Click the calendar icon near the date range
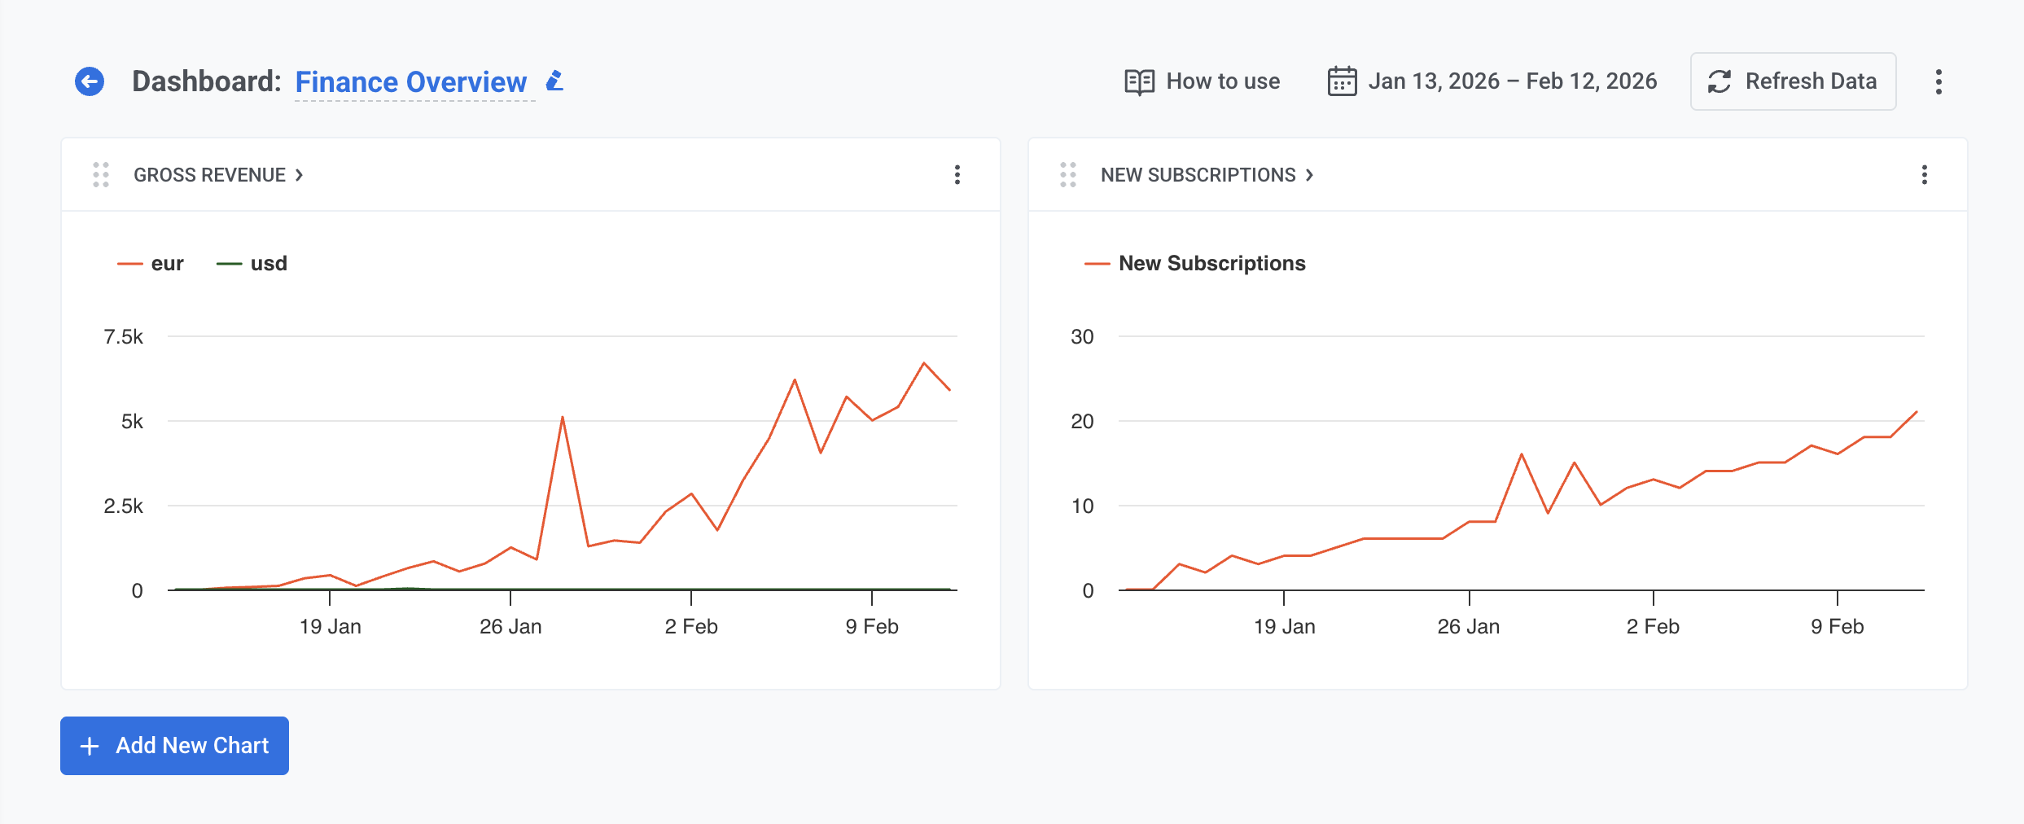Screen dimensions: 2024x824 pyautogui.click(x=1342, y=81)
